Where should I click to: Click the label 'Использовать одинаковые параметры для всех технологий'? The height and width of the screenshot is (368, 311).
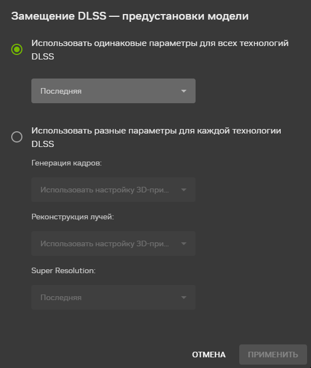coord(160,43)
